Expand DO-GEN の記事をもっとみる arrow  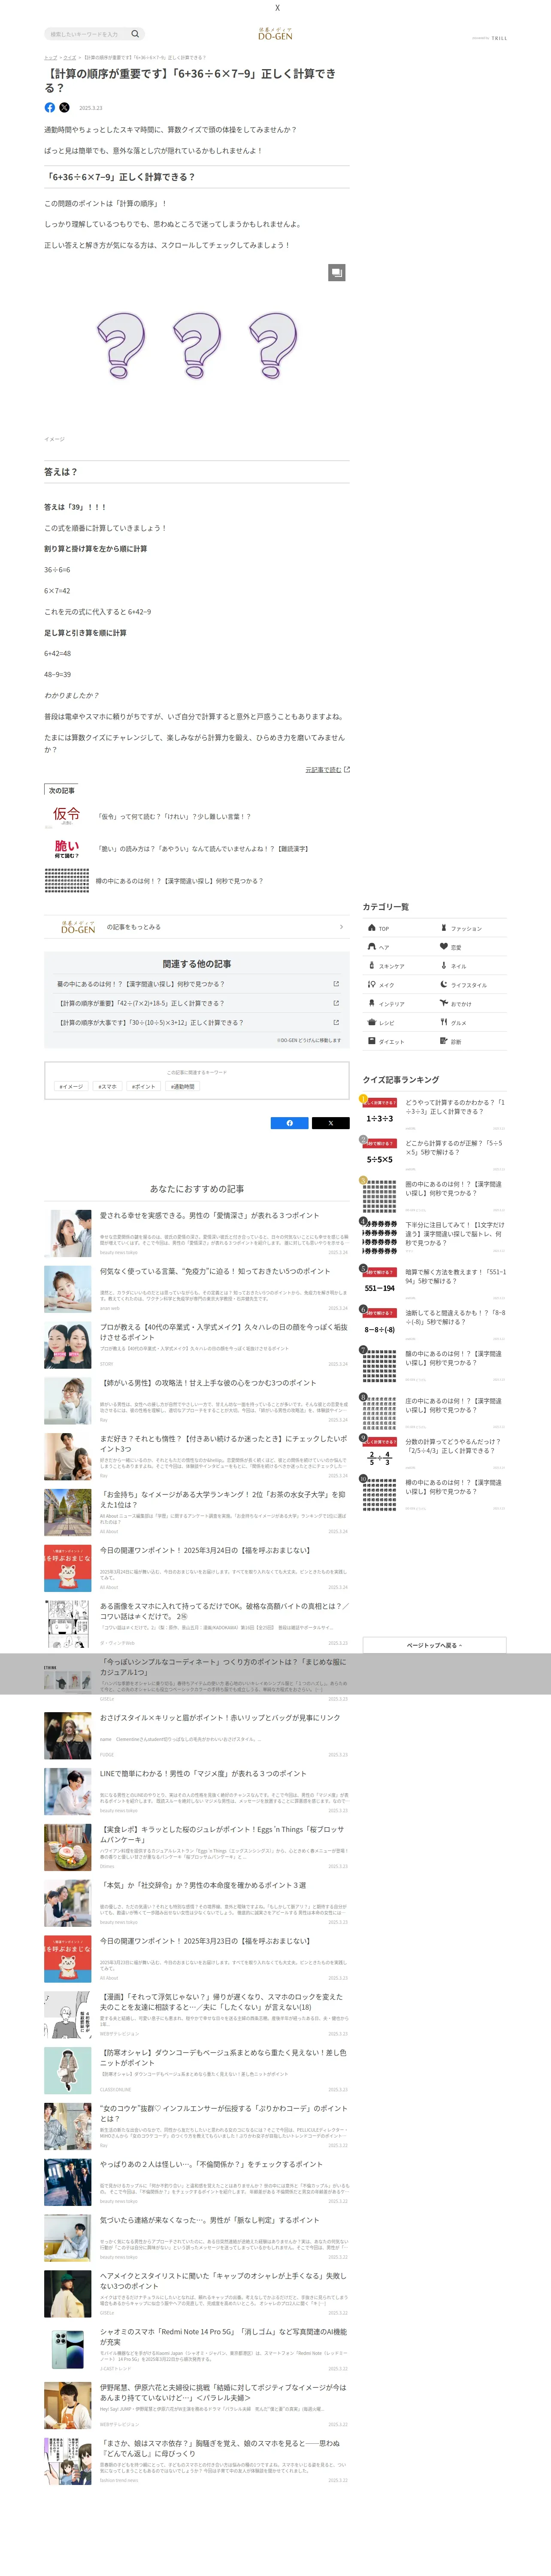tap(341, 927)
